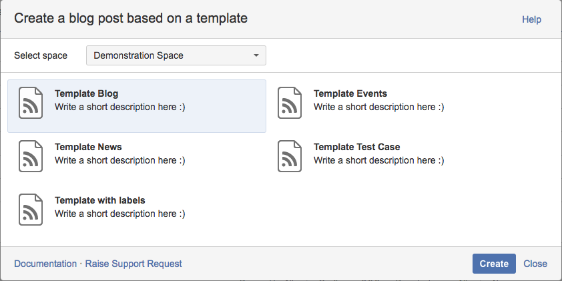Click the description under Template Blog
Image resolution: width=562 pixels, height=281 pixels.
coord(119,107)
